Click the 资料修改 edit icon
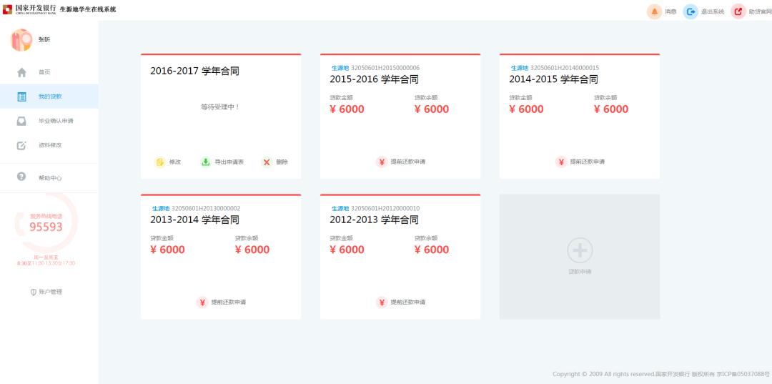Screen dimensions: 772x384 [21, 145]
